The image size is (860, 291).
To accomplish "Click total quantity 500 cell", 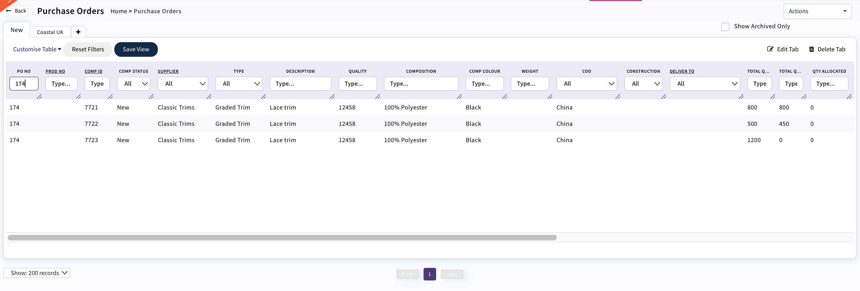I will (x=752, y=124).
